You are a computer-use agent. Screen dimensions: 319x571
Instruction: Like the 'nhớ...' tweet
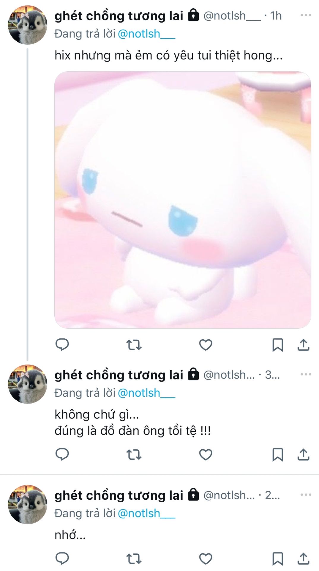[x=206, y=559]
